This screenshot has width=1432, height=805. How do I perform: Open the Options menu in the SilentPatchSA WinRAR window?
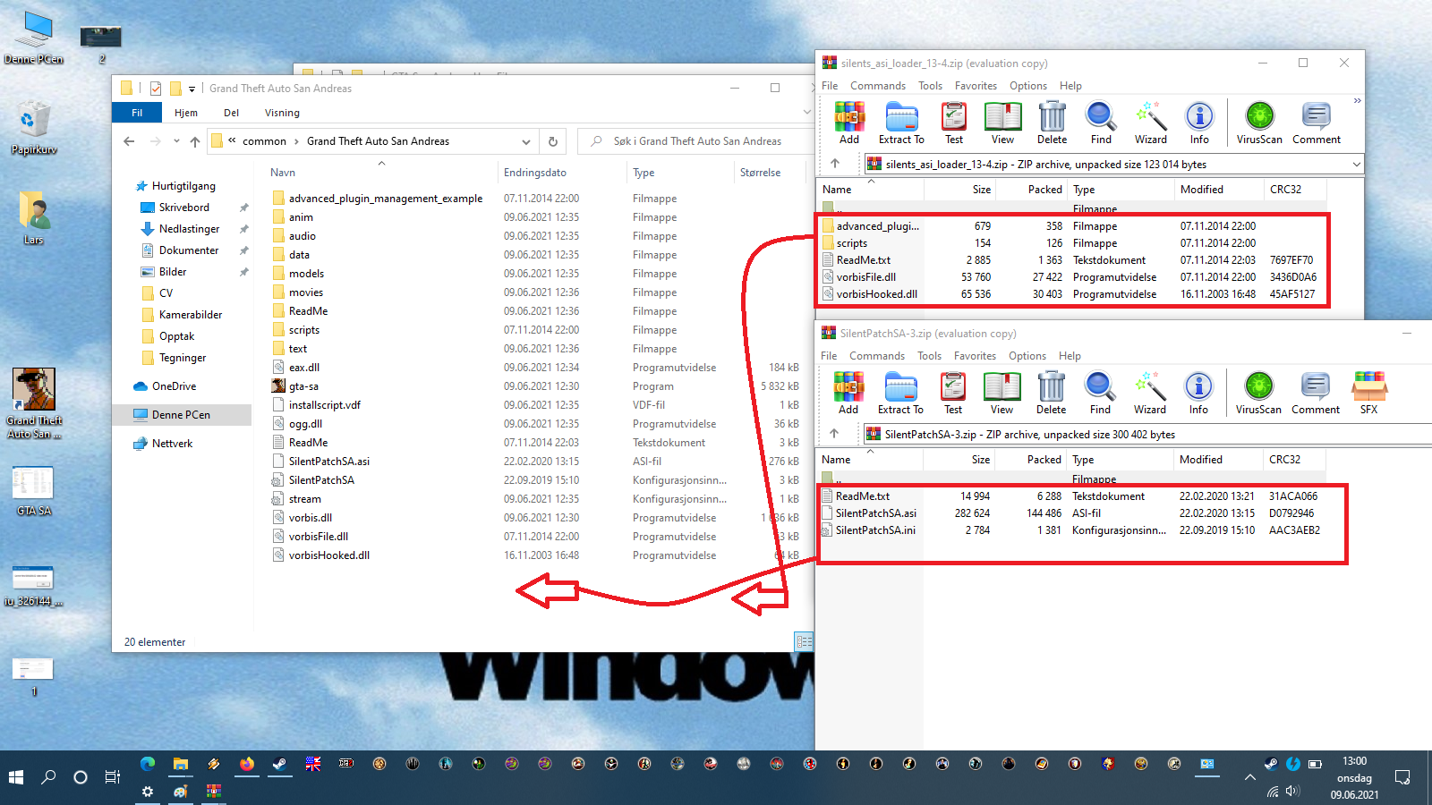(1027, 356)
